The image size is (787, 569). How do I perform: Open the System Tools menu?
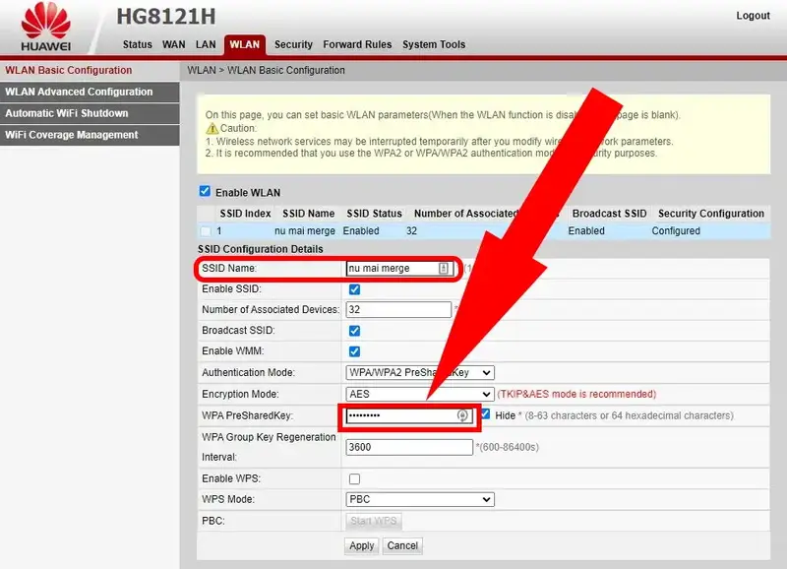433,44
